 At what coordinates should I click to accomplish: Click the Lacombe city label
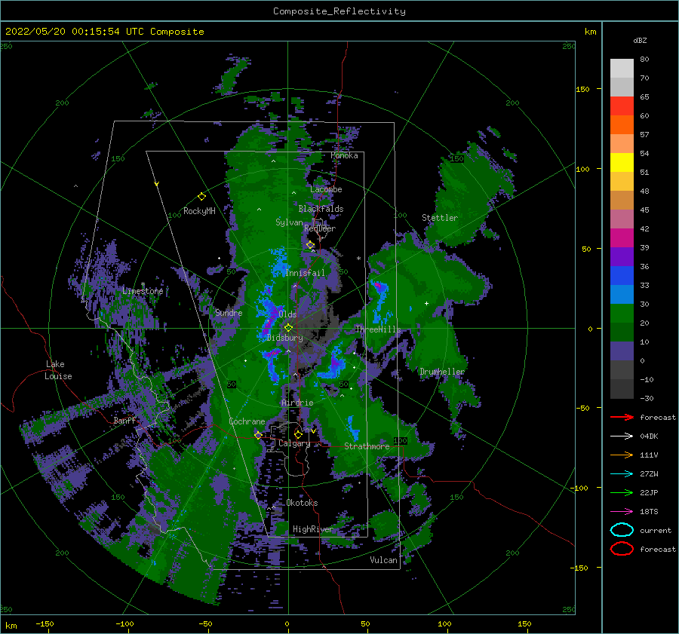(x=326, y=189)
